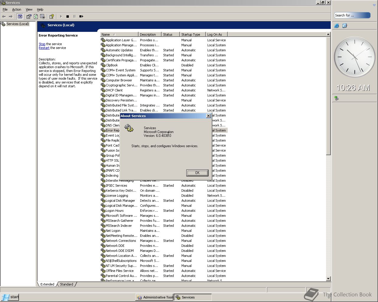Open Properties using the toolbar icon
Image resolution: width=378 pixels, height=302 pixels.
click(x=29, y=17)
